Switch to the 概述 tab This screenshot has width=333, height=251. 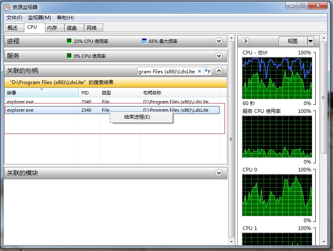(14, 28)
